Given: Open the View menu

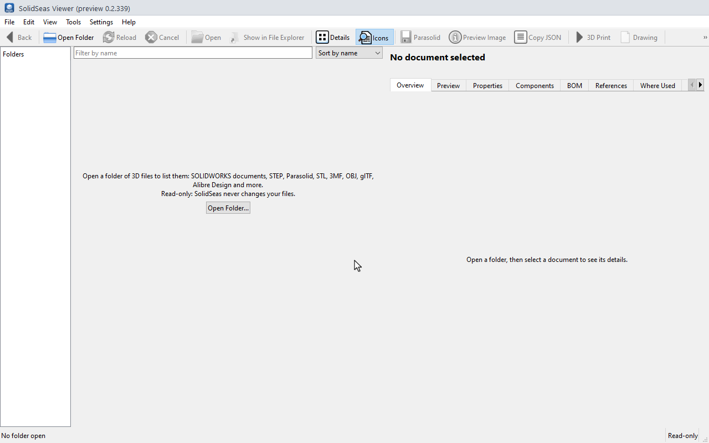Looking at the screenshot, I should click(50, 22).
